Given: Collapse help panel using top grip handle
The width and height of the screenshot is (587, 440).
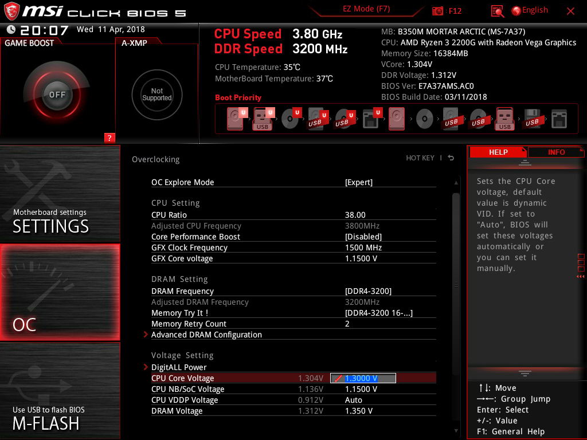Looking at the screenshot, I should [525, 162].
